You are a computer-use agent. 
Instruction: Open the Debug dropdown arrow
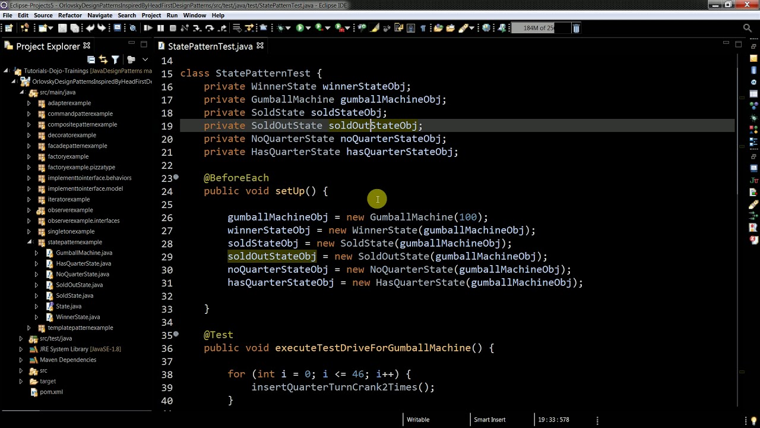click(x=287, y=28)
